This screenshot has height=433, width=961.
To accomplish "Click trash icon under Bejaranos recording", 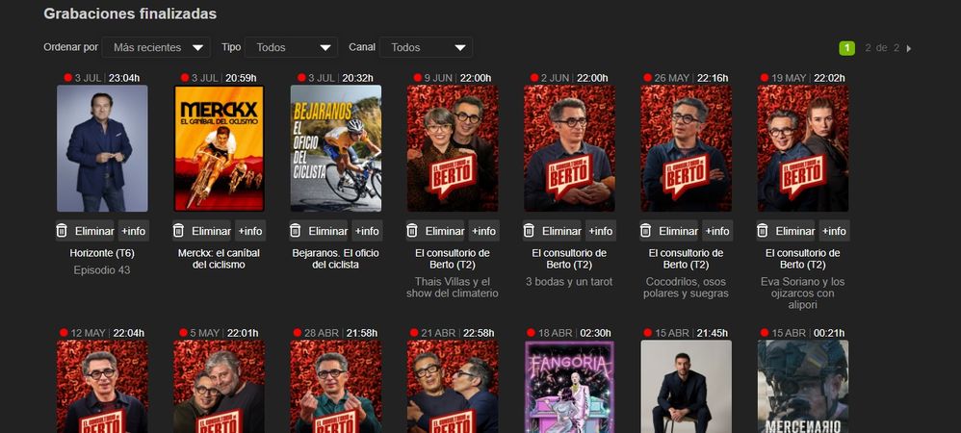I will pyautogui.click(x=296, y=231).
